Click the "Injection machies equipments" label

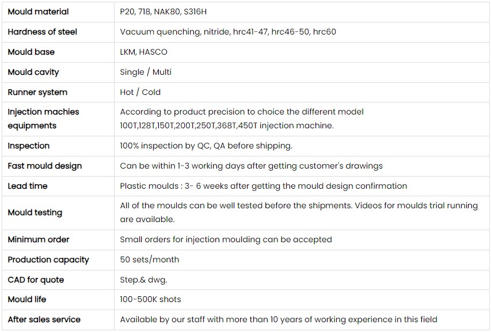[x=43, y=119]
